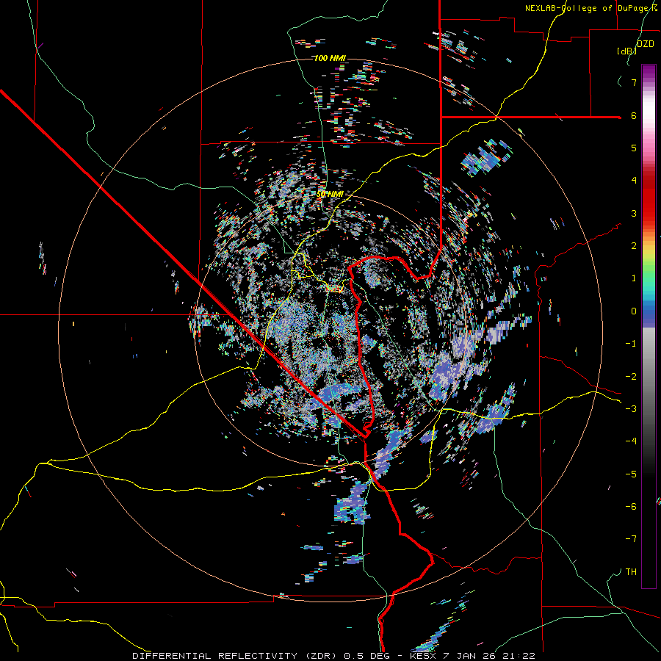Click the "0.5 DEG" elevation text in caption

(x=366, y=656)
